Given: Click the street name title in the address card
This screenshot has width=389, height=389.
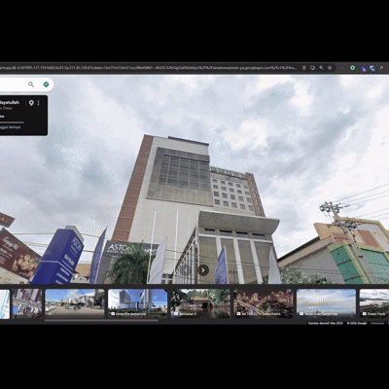Looking at the screenshot, I should click(10, 103).
